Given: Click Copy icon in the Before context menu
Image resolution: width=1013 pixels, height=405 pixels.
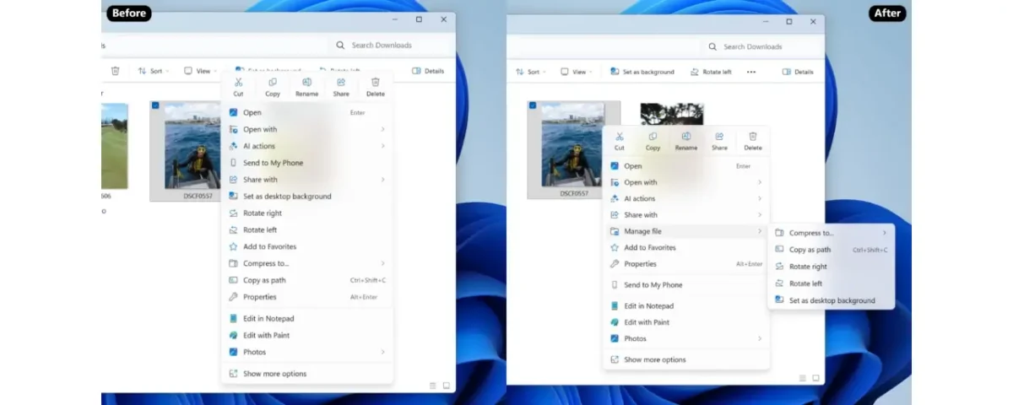Looking at the screenshot, I should pyautogui.click(x=273, y=83).
